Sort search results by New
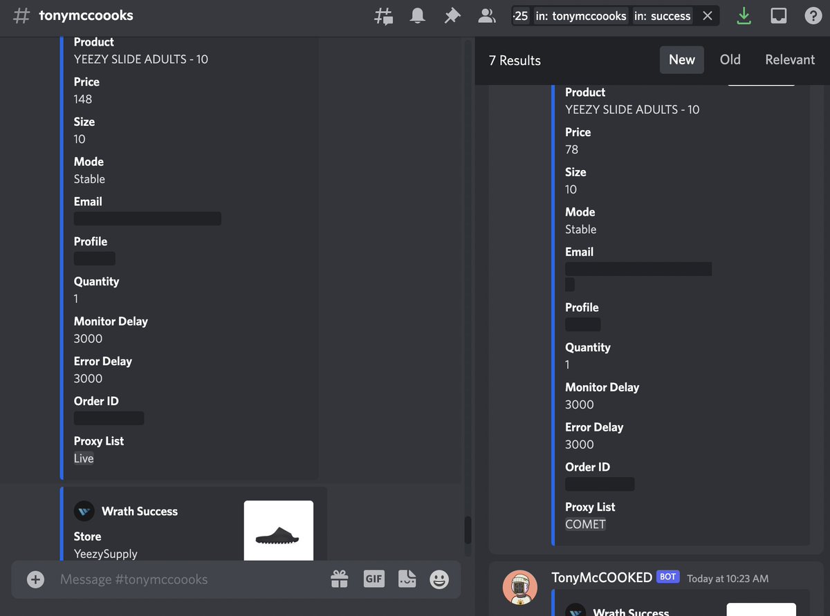830x616 pixels. 682,60
